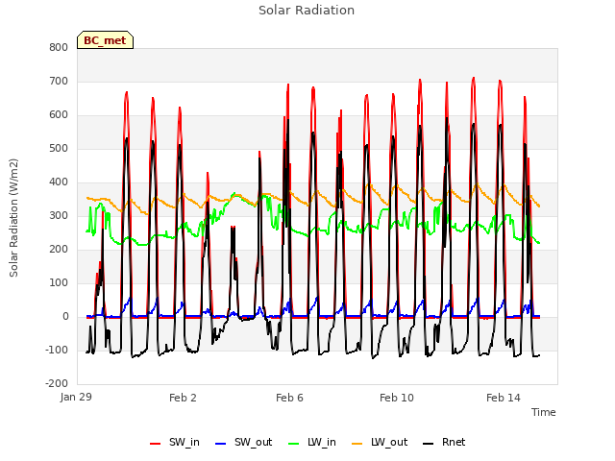
Task: Toggle the LW_in legend label
Action: coord(322,442)
